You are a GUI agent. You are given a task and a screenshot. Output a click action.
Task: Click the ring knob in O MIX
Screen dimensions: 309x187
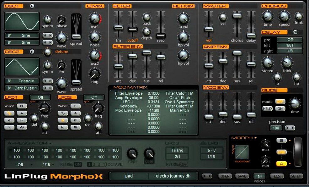[95, 74]
